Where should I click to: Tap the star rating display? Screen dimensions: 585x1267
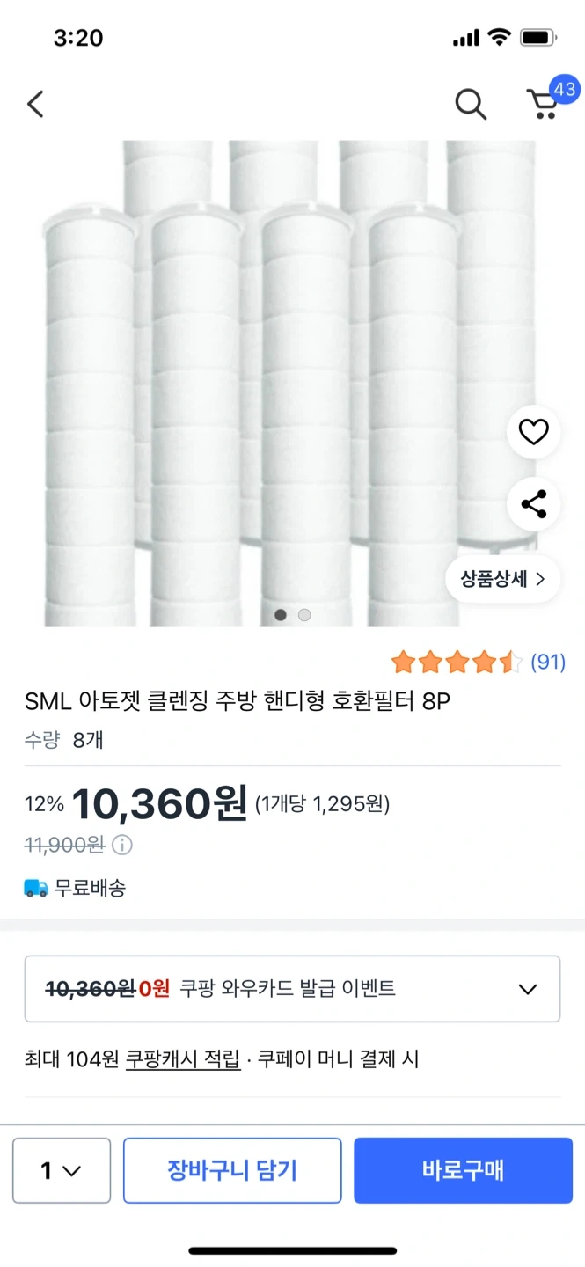coord(457,662)
